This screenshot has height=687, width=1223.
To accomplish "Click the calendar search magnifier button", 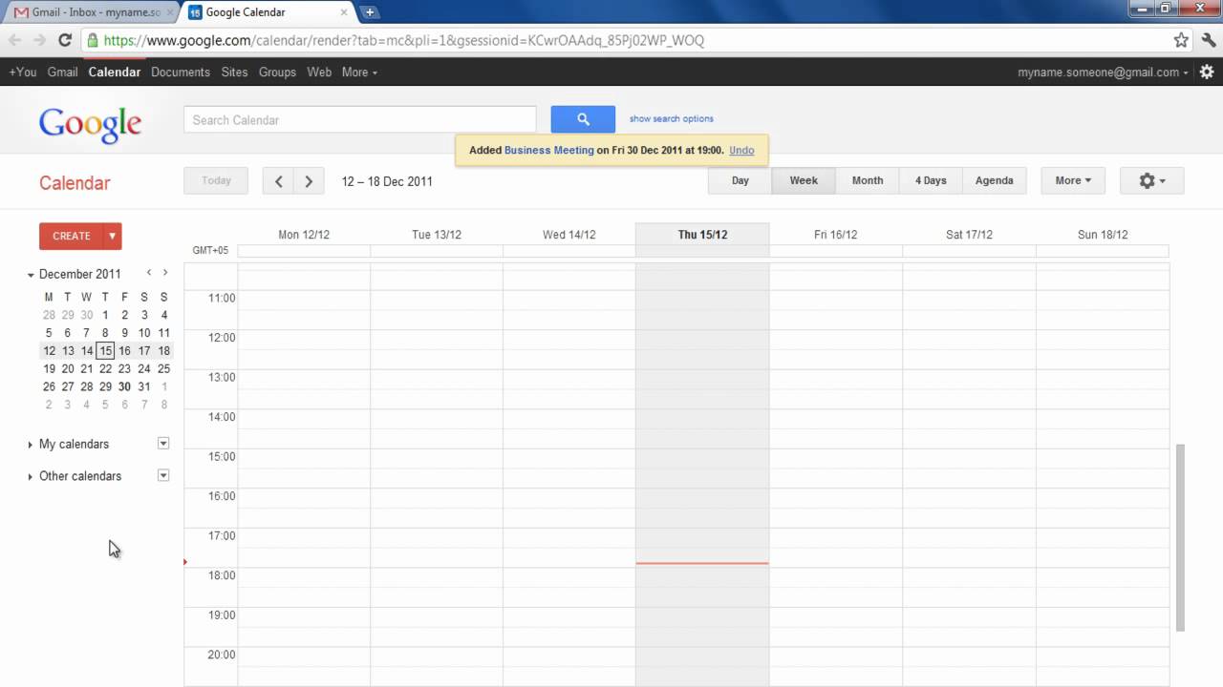I will 583,118.
